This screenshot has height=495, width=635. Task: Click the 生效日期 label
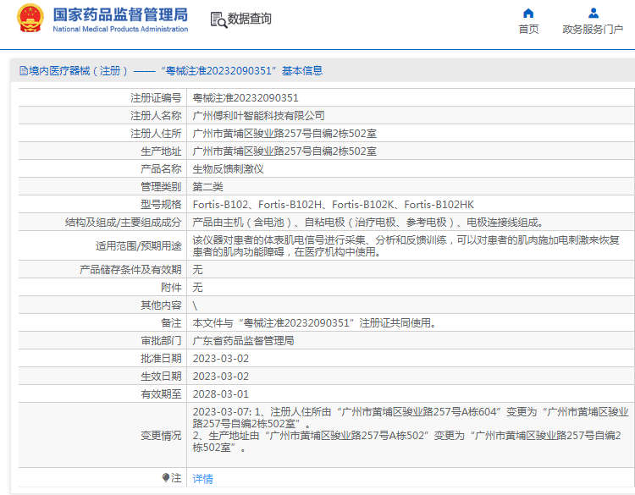pyautogui.click(x=161, y=377)
